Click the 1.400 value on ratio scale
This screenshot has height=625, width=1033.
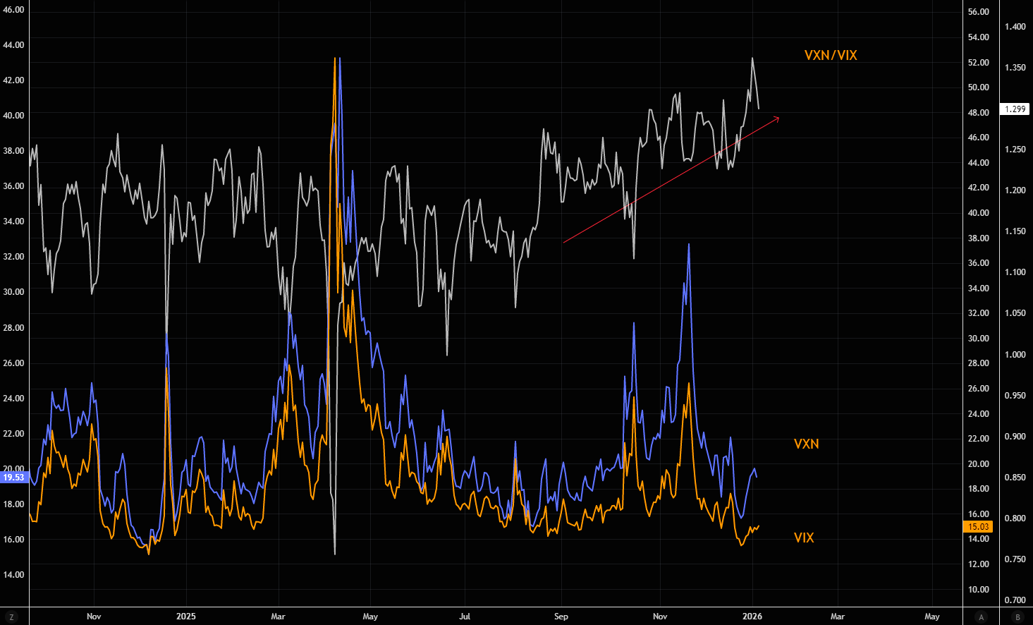tap(1015, 27)
